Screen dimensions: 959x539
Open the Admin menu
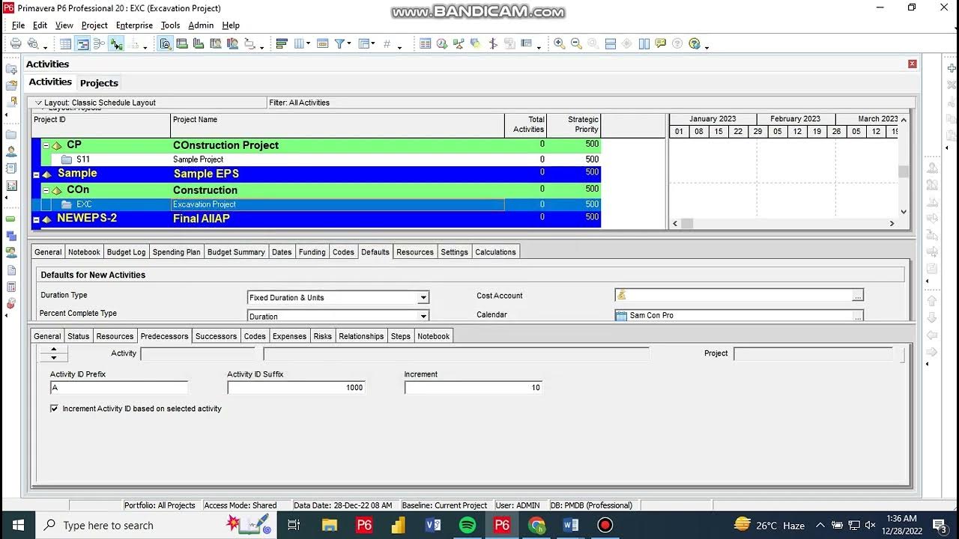pyautogui.click(x=201, y=25)
